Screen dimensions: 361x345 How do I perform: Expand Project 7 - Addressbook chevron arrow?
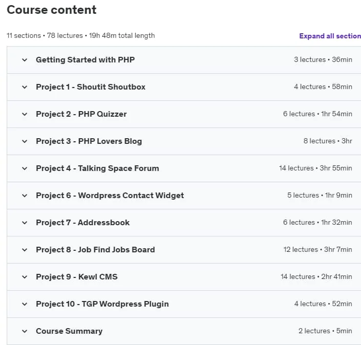point(25,223)
